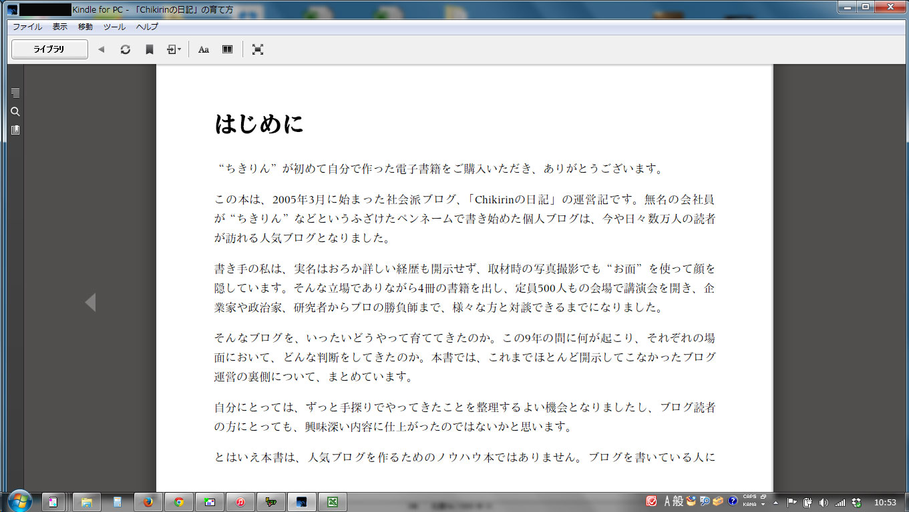Enter full screen mode icon
This screenshot has width=909, height=512.
click(258, 49)
